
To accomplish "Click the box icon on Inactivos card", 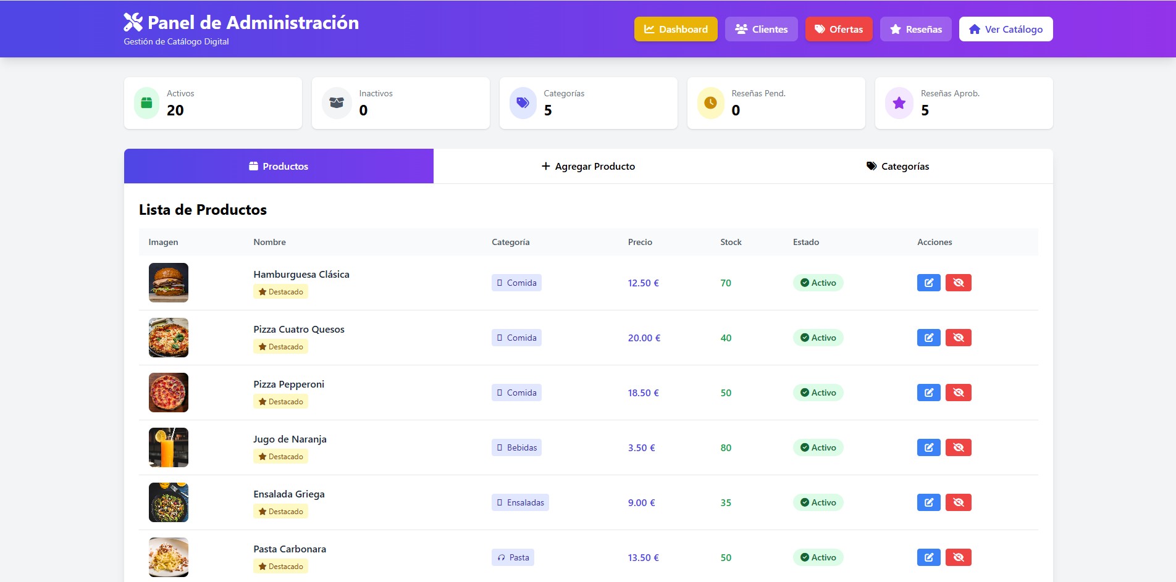I will (x=336, y=102).
